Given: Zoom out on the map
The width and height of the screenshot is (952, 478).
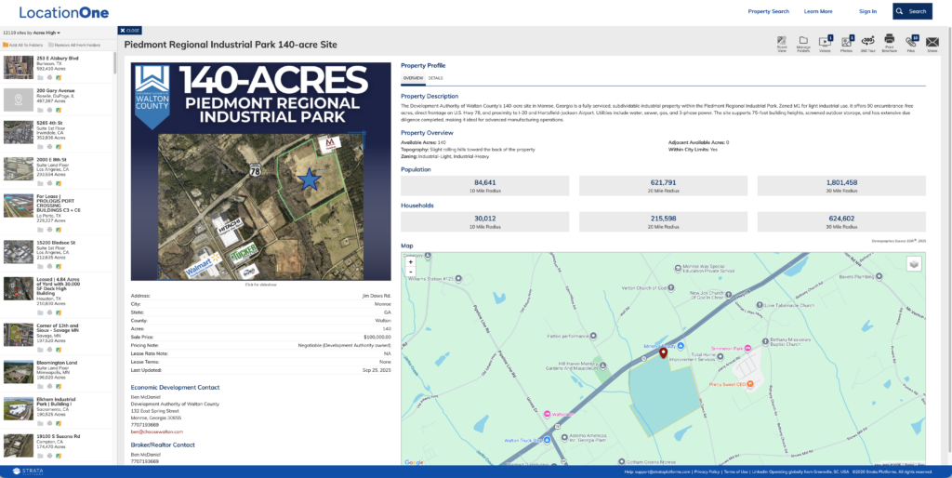Looking at the screenshot, I should click(411, 273).
